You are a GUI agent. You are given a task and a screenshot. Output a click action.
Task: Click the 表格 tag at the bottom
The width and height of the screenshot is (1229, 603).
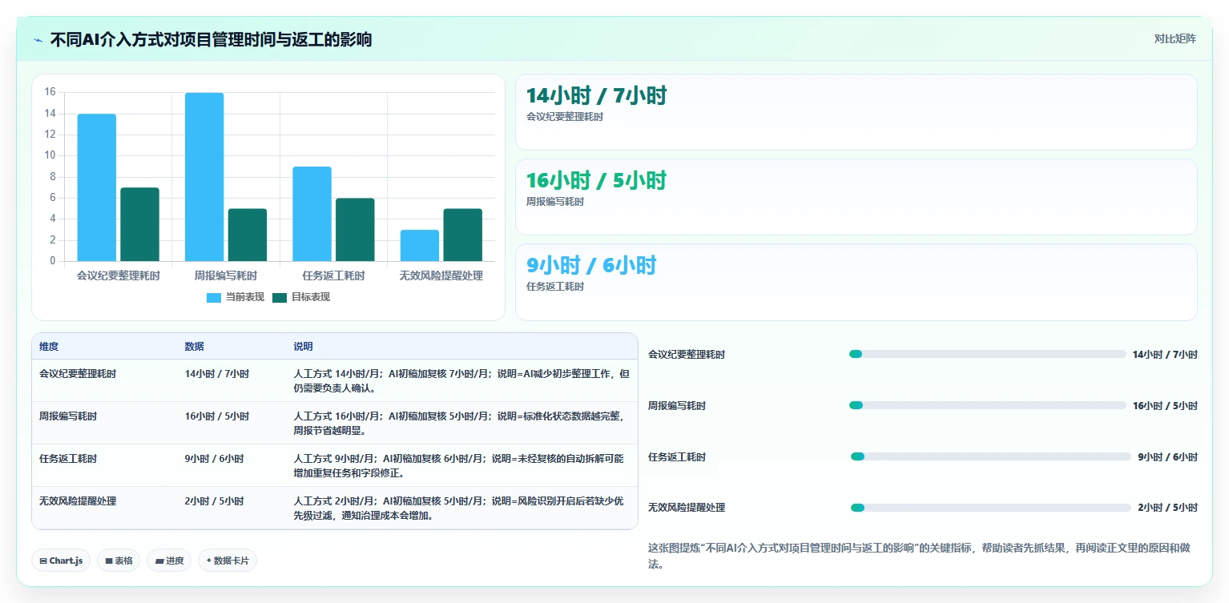click(x=119, y=561)
